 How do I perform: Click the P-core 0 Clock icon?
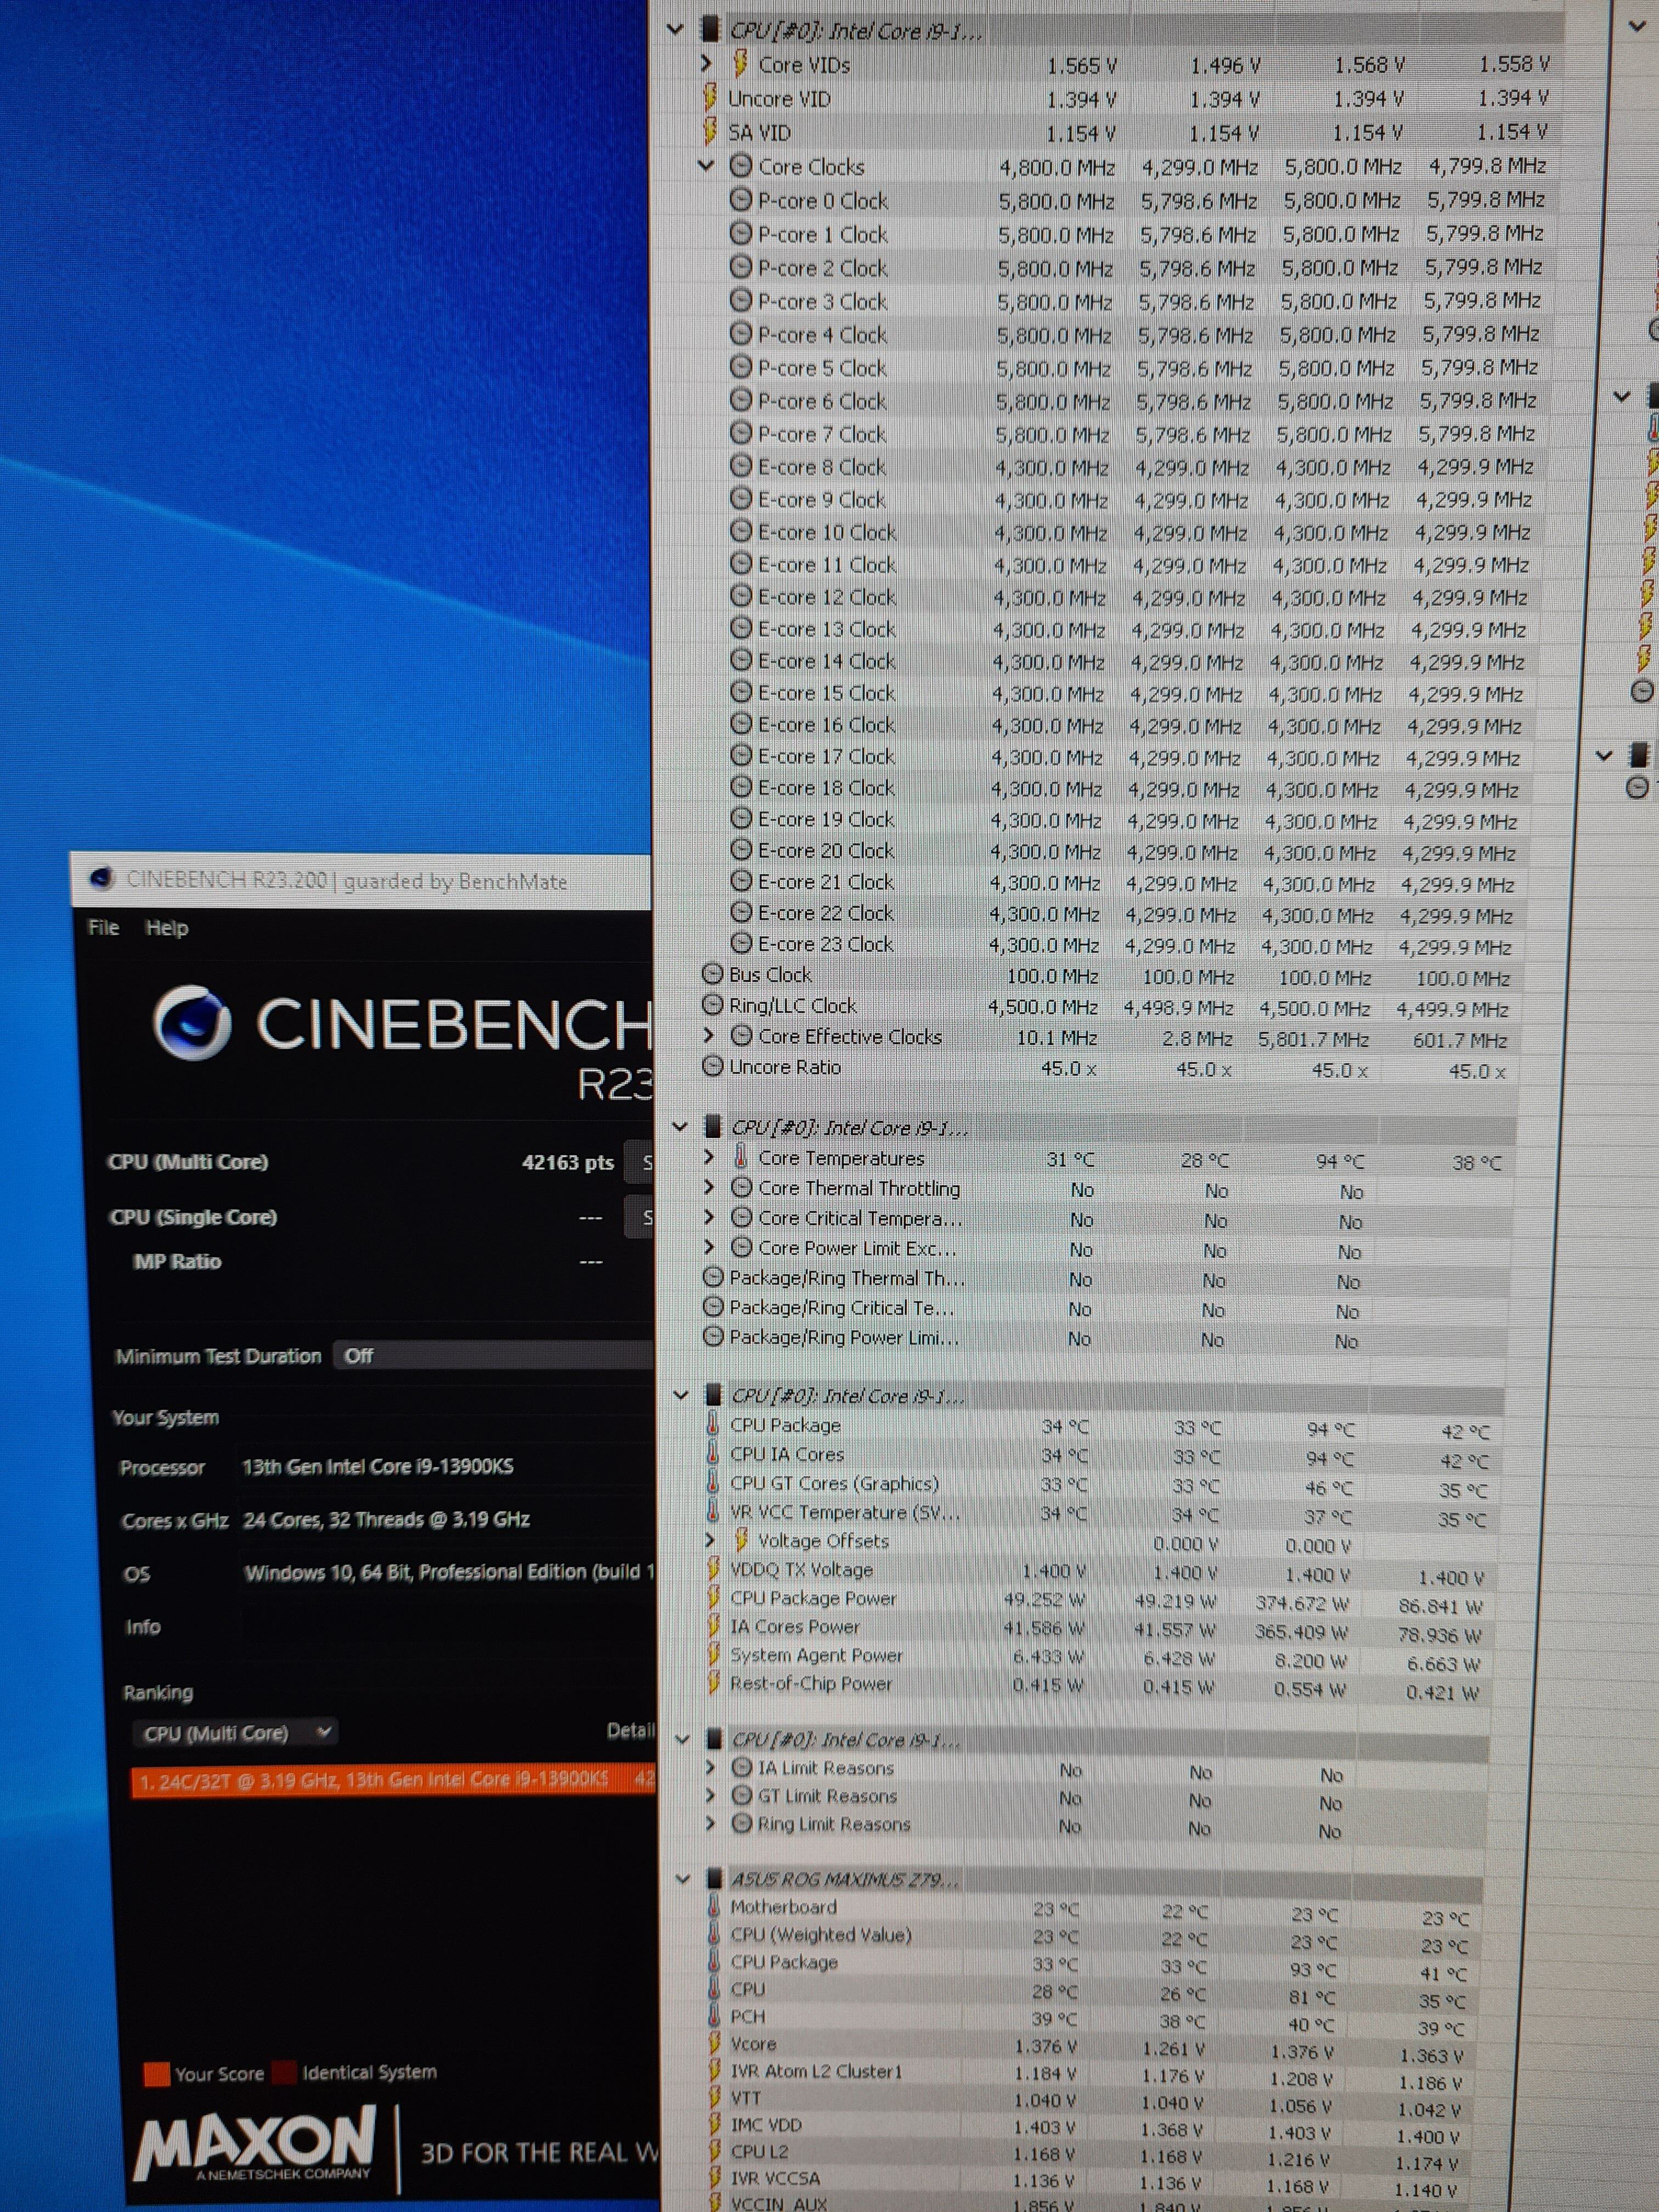[x=741, y=199]
